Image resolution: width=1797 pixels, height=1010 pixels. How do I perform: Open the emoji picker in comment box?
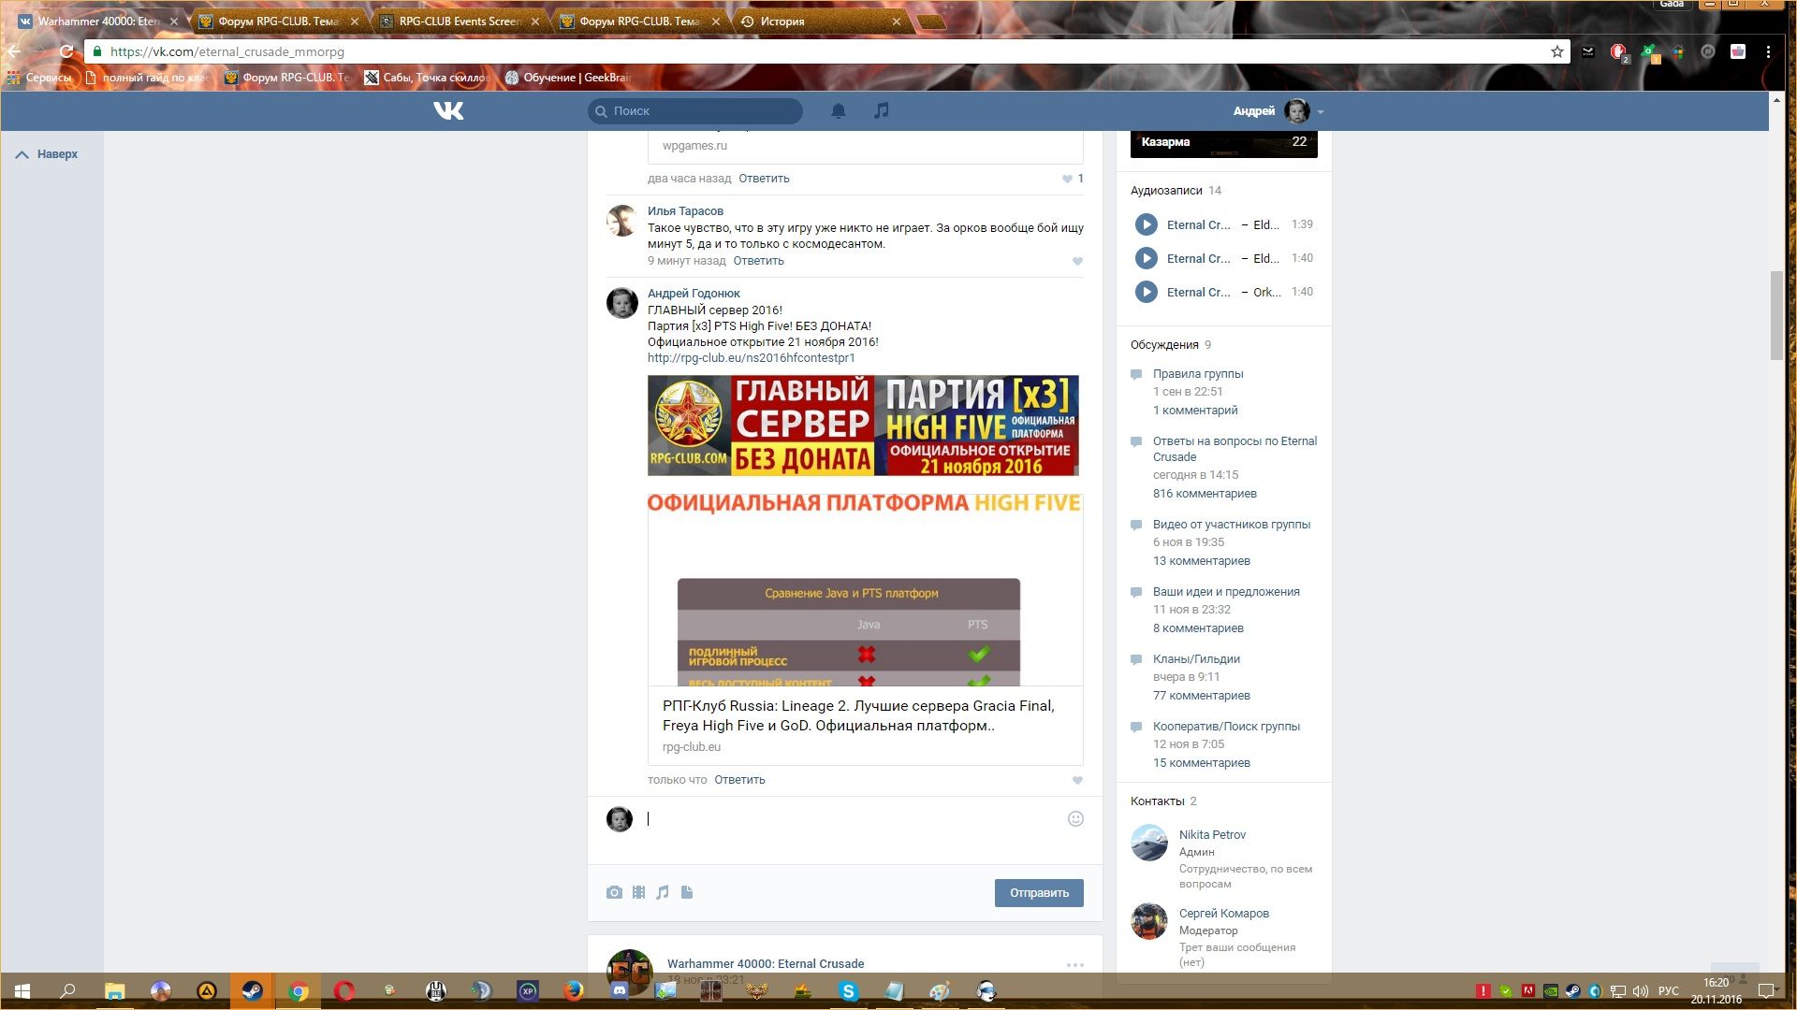click(x=1075, y=818)
